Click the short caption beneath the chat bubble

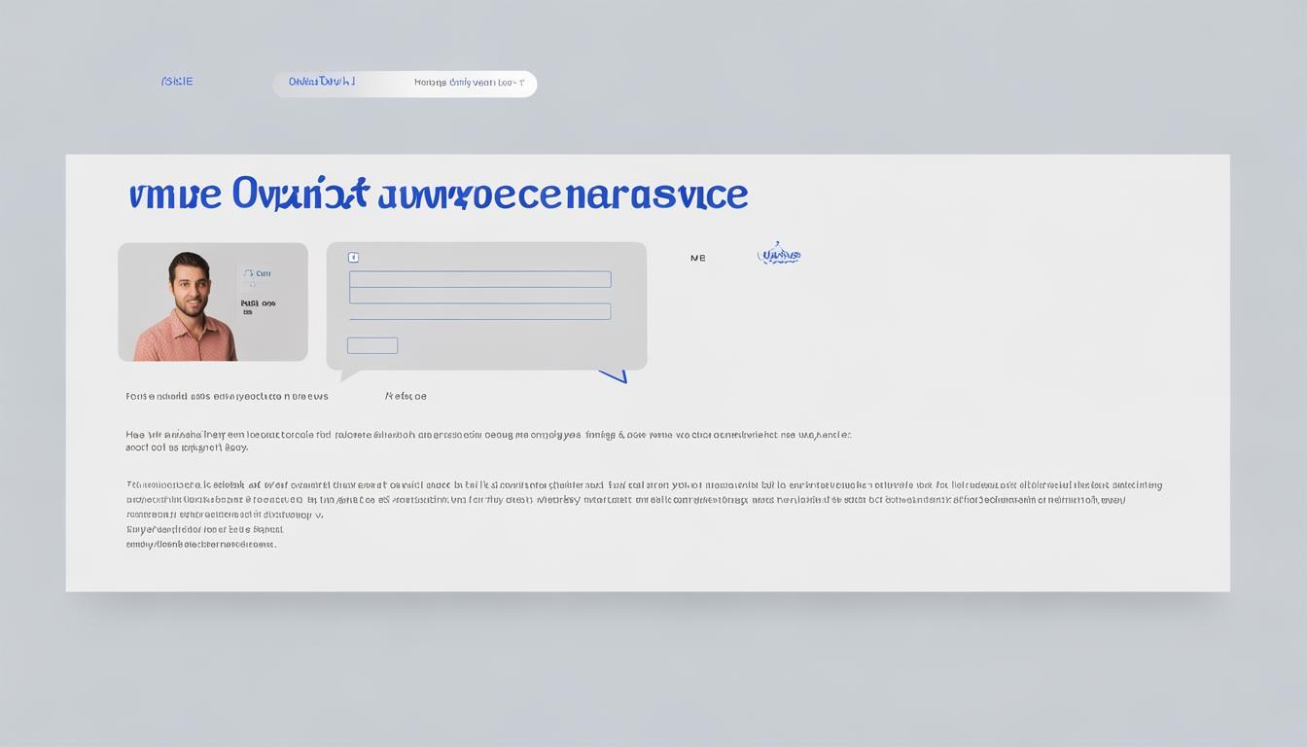click(406, 397)
